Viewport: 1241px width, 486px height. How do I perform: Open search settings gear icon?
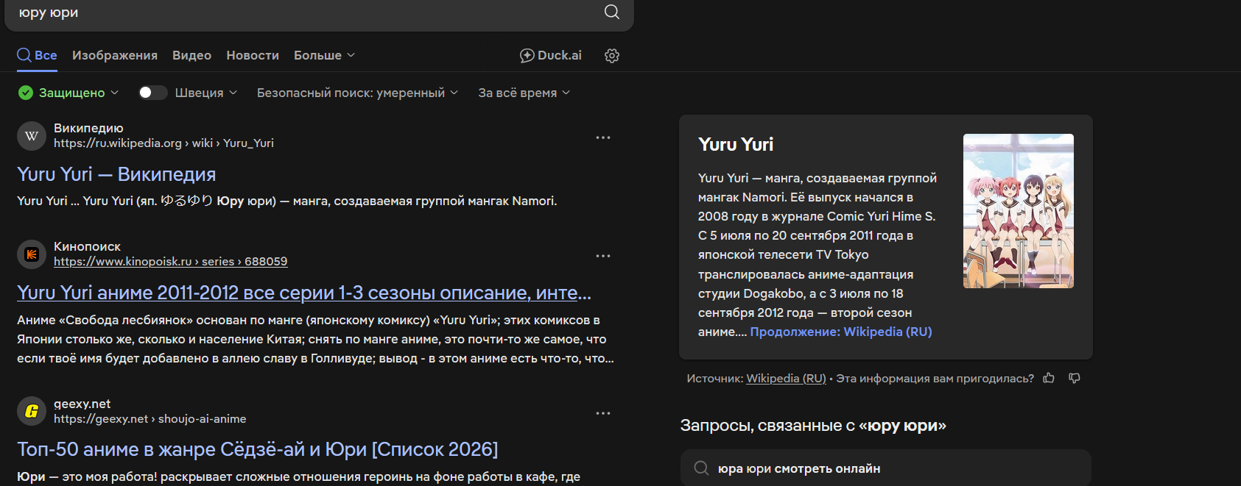pyautogui.click(x=612, y=56)
